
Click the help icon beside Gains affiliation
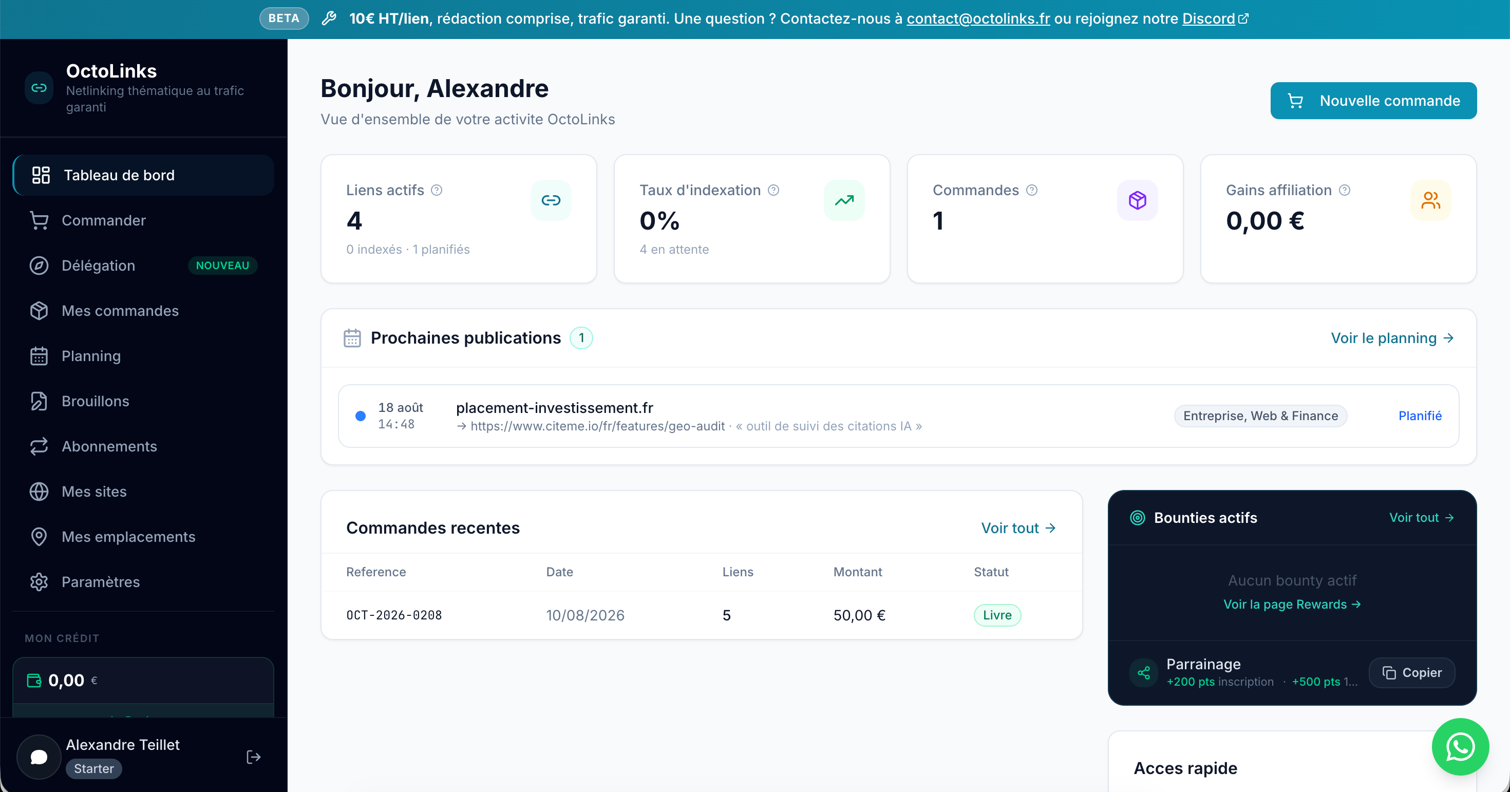click(1345, 191)
